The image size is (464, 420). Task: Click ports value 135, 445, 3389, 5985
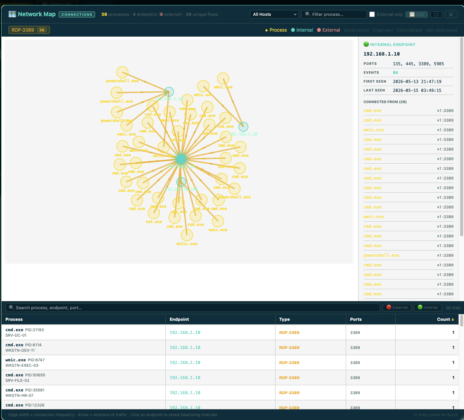[x=418, y=64]
